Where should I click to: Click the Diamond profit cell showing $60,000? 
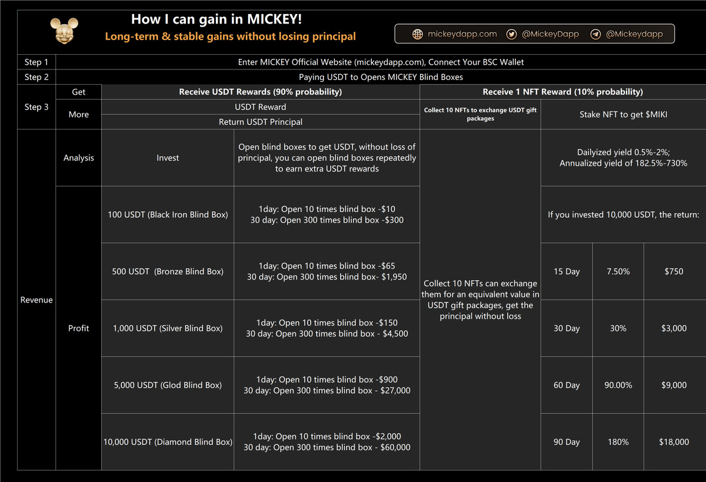(327, 441)
